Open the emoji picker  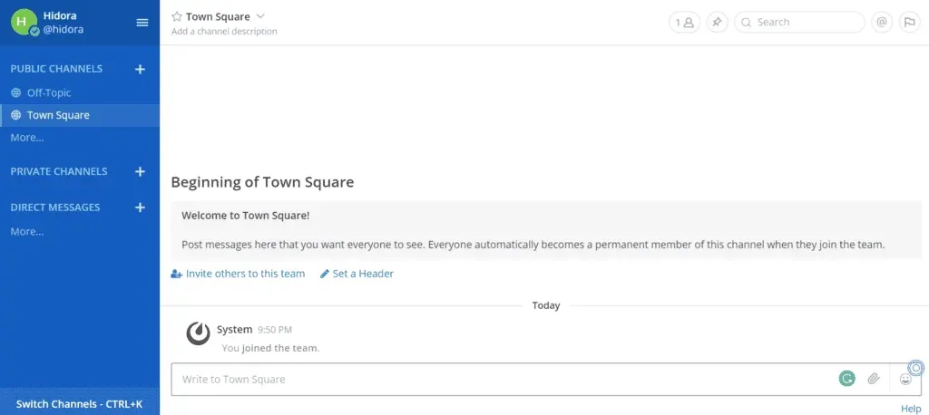pyautogui.click(x=905, y=379)
